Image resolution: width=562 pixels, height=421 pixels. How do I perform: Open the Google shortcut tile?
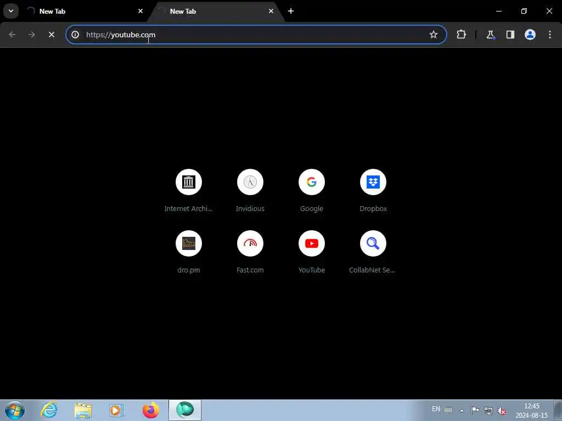(312, 191)
